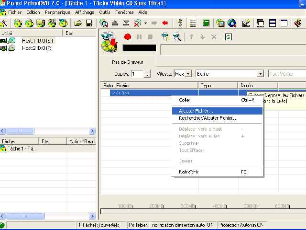
Task: Click the list view toolbar icon
Action: 193,23
